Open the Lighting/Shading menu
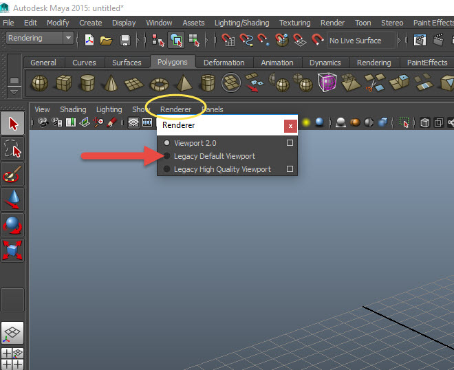Viewport: 454px width, 370px height. tap(241, 23)
